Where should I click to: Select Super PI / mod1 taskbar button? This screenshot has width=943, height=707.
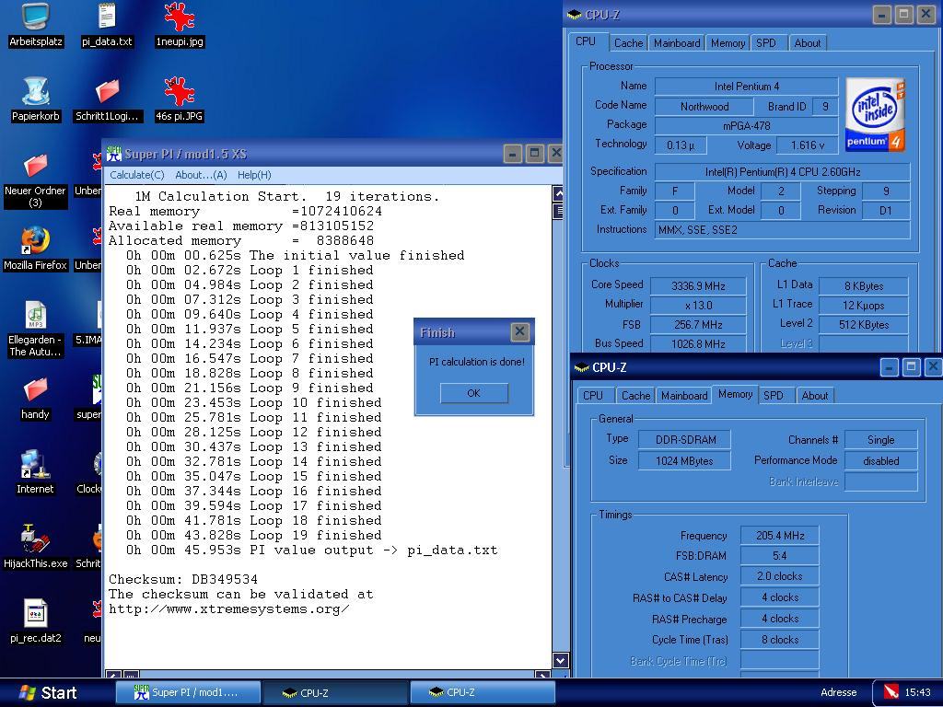[x=188, y=692]
